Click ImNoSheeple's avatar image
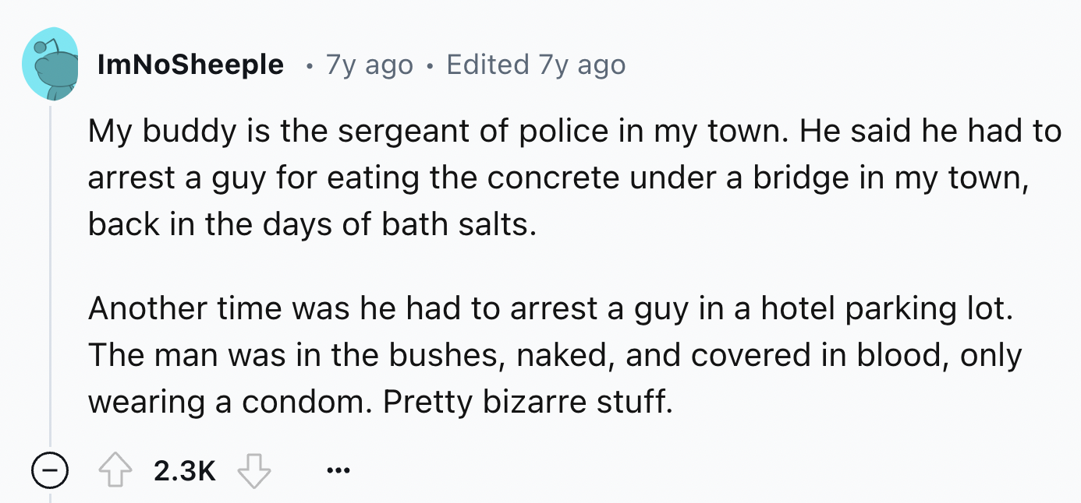 (51, 62)
